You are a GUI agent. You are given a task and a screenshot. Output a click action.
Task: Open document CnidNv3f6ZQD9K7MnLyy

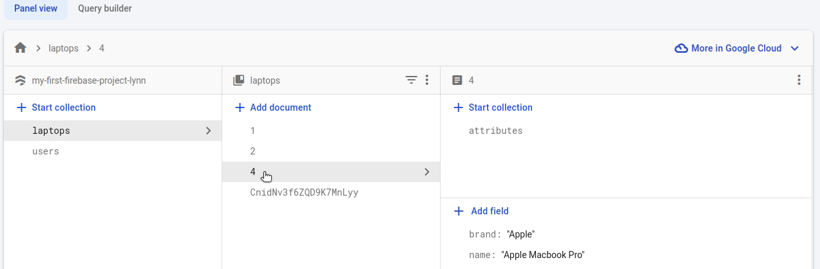pyautogui.click(x=304, y=192)
